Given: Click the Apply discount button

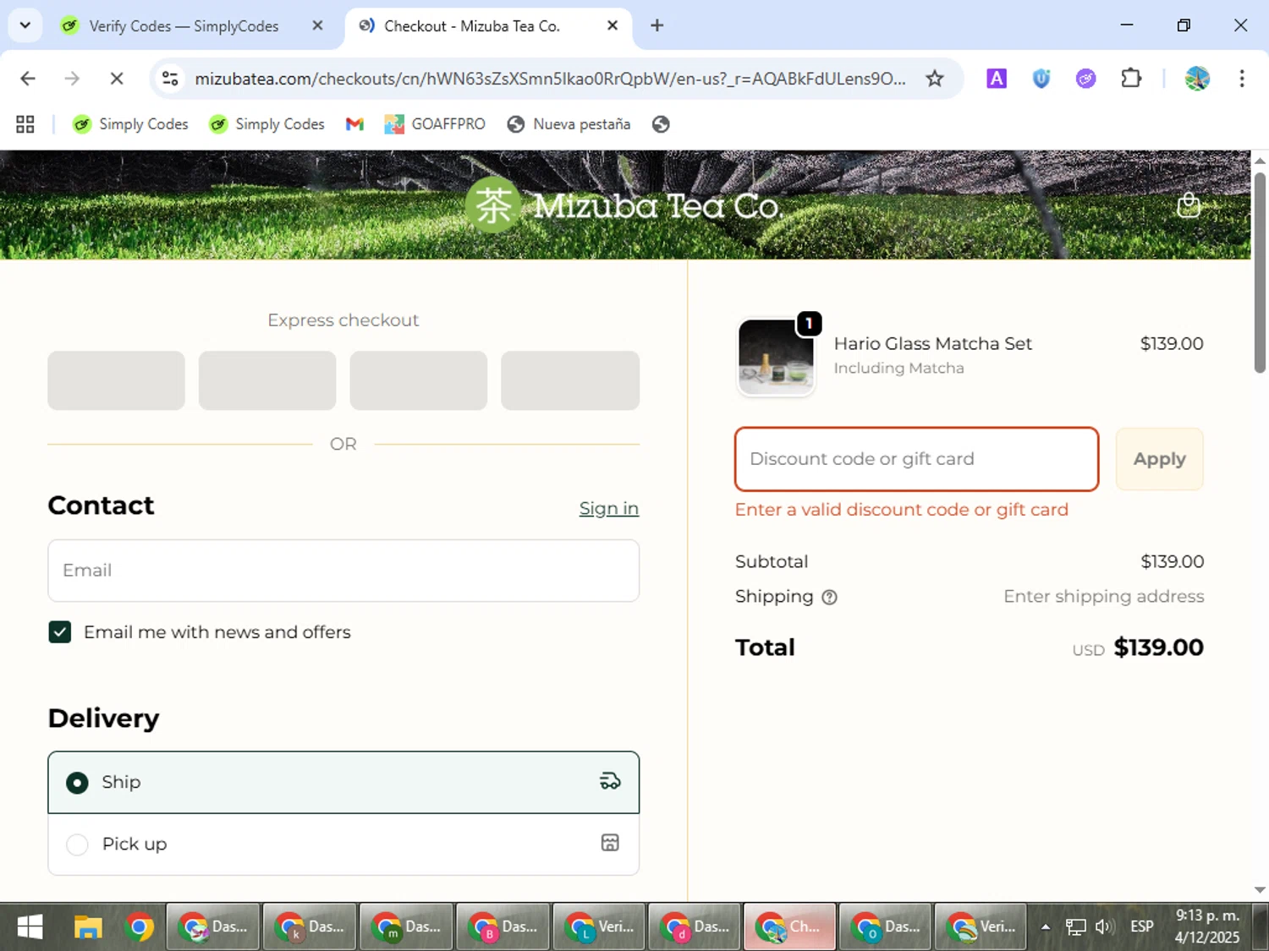Looking at the screenshot, I should 1159,459.
